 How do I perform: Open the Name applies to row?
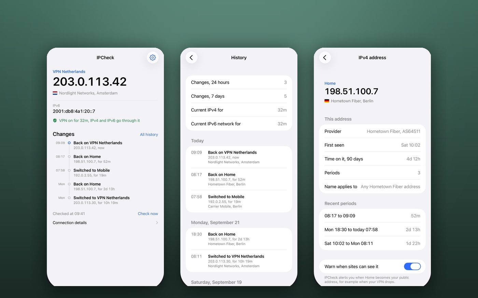click(x=372, y=187)
